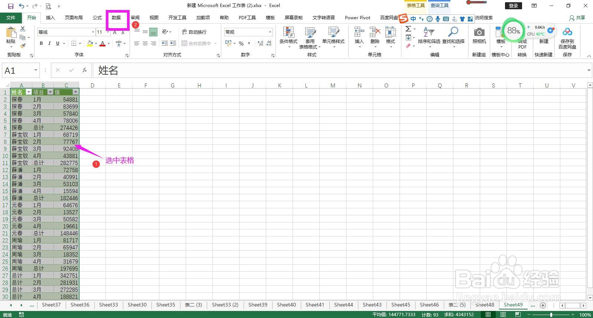593x318 pixels.
Task: Apply the red font color
Action: pyautogui.click(x=102, y=43)
